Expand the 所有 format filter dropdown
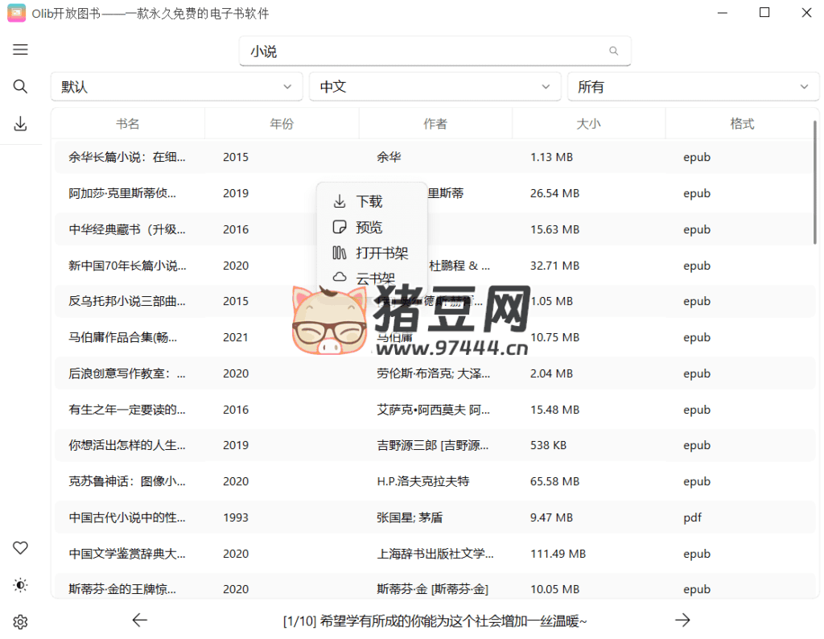 pyautogui.click(x=693, y=86)
